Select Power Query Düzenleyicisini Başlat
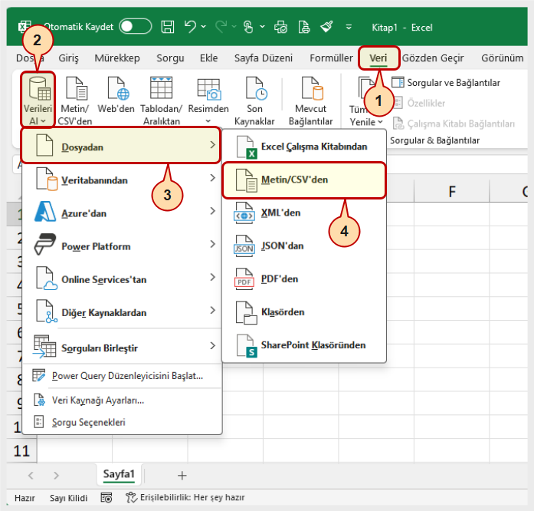This screenshot has height=511, width=534. click(123, 376)
